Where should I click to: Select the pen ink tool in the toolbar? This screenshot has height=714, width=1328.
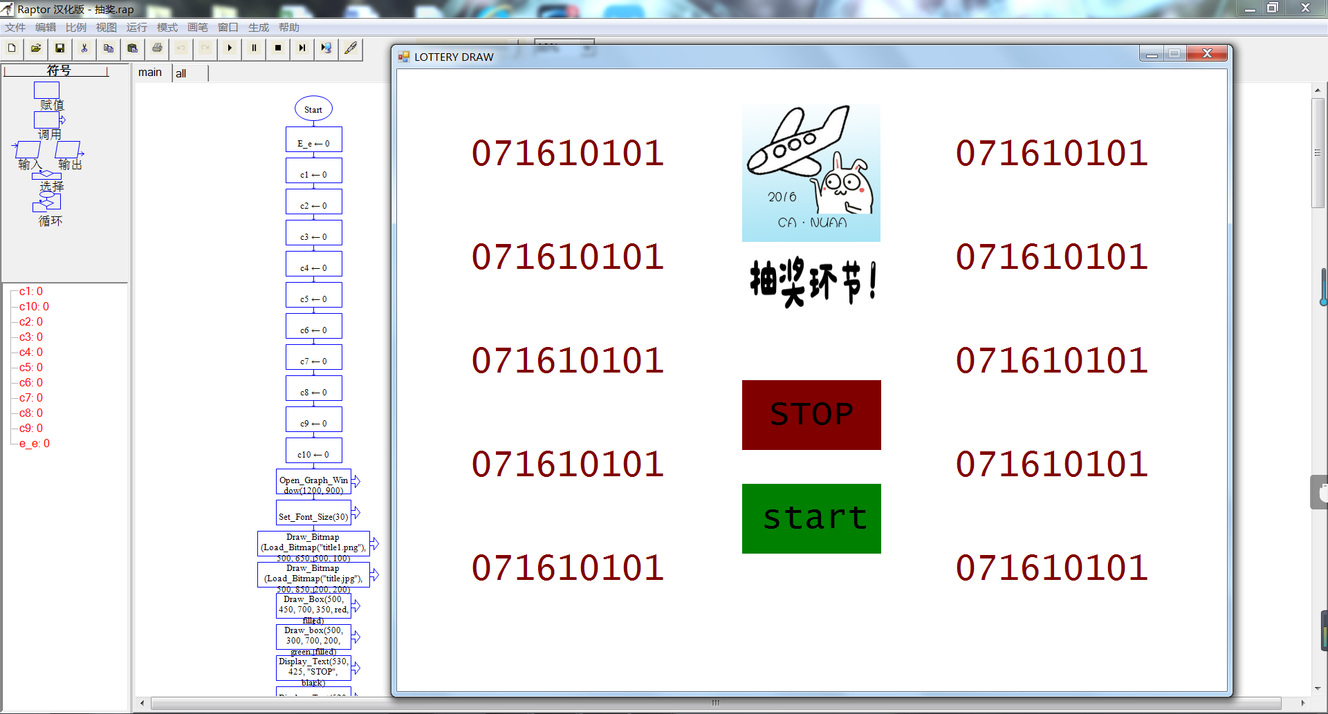coord(351,48)
